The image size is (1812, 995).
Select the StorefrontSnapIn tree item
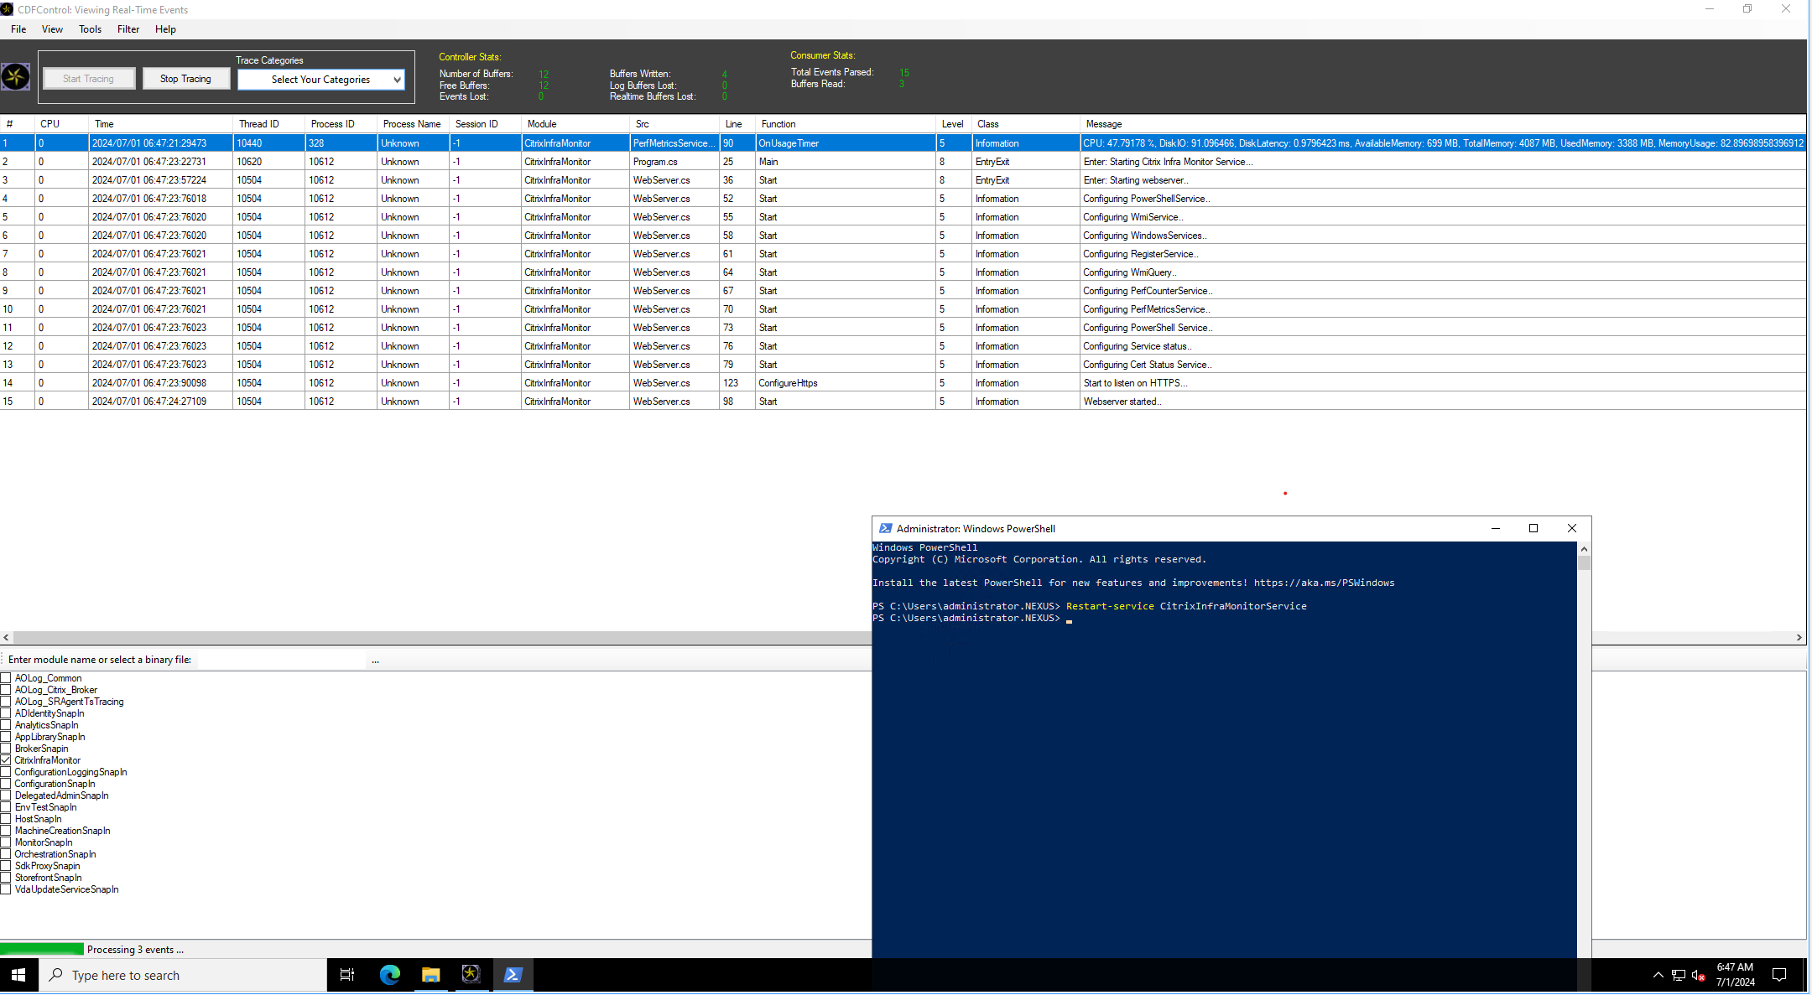[x=49, y=878]
